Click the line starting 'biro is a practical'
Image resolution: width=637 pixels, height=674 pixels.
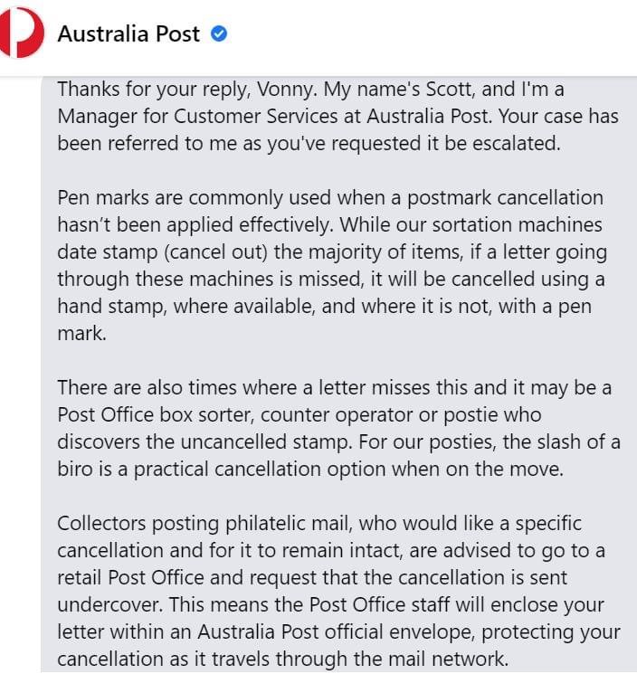coord(310,469)
